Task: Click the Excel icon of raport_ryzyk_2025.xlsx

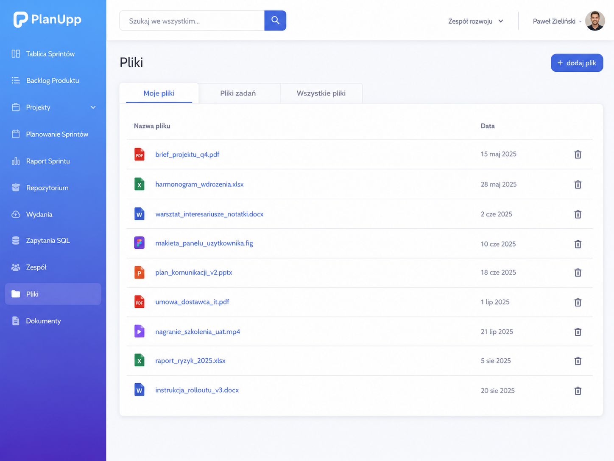Action: pyautogui.click(x=139, y=360)
